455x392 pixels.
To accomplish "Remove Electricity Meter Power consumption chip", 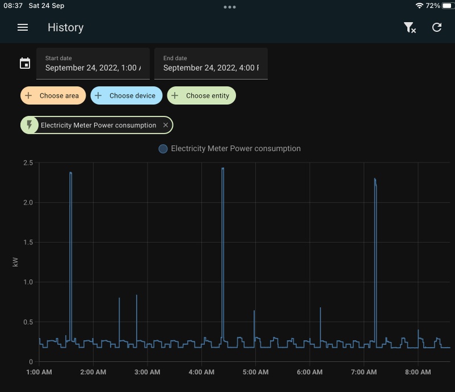I will pos(166,125).
